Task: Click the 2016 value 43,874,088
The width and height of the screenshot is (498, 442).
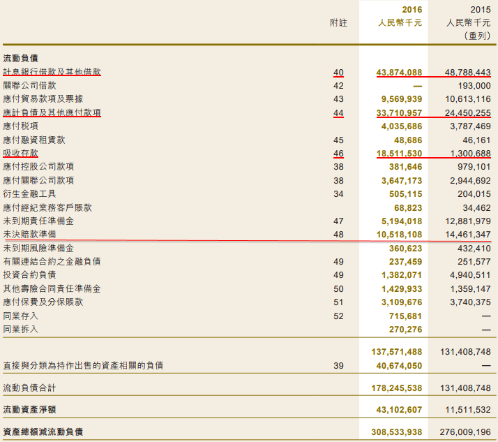Action: (399, 72)
